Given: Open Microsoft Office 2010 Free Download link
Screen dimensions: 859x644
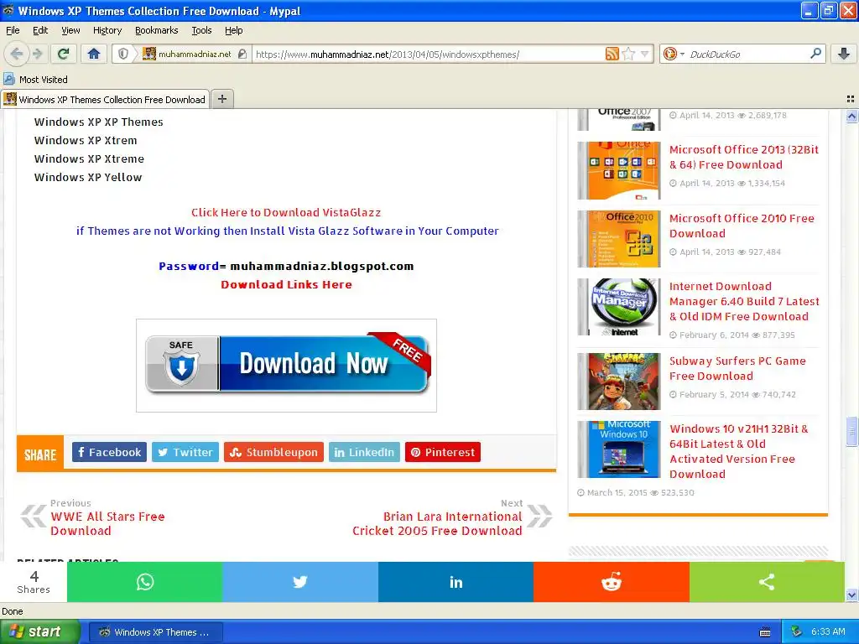Looking at the screenshot, I should pos(742,226).
